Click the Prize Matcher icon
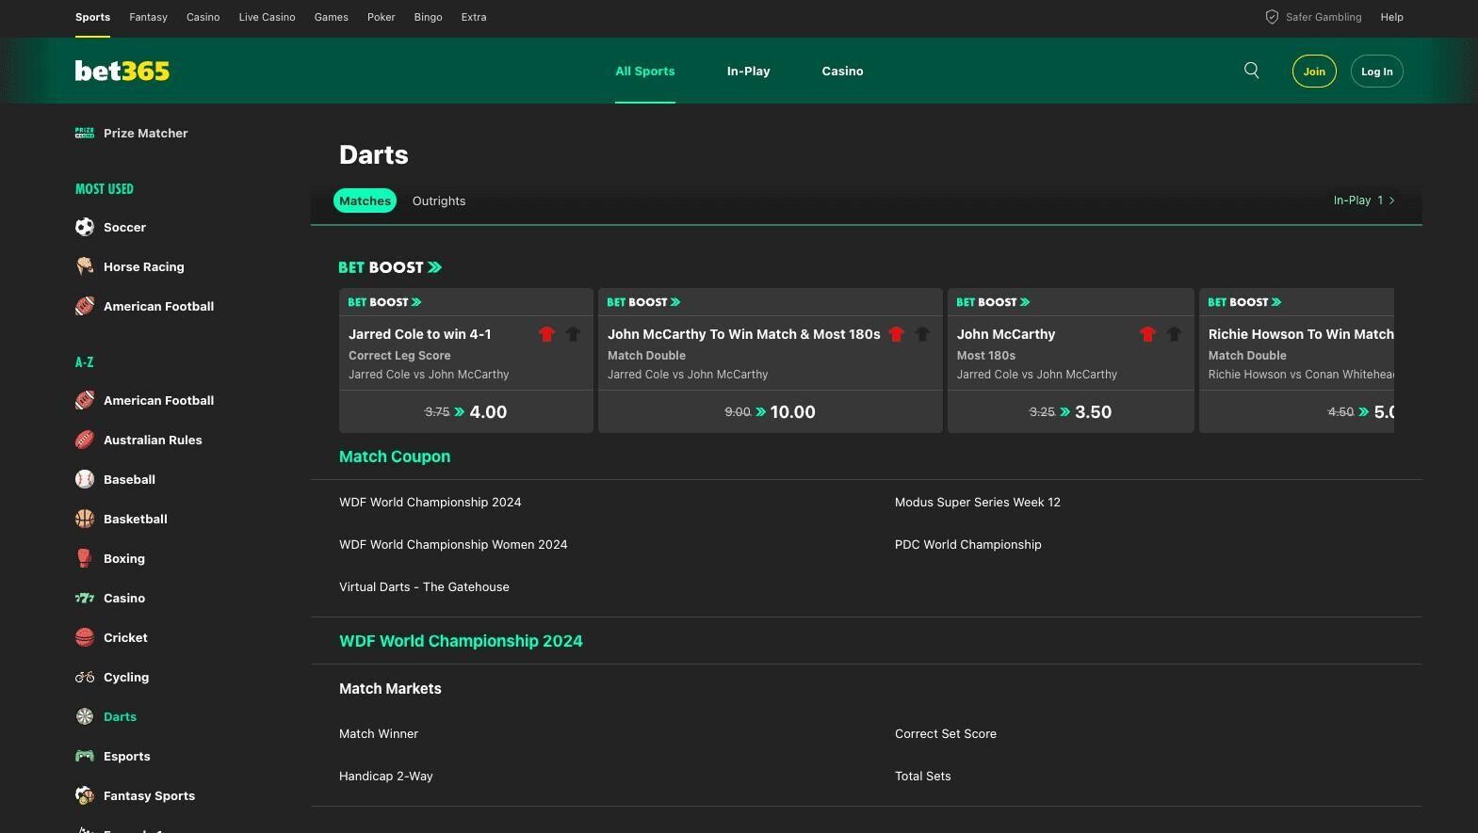The width and height of the screenshot is (1478, 833). click(85, 133)
